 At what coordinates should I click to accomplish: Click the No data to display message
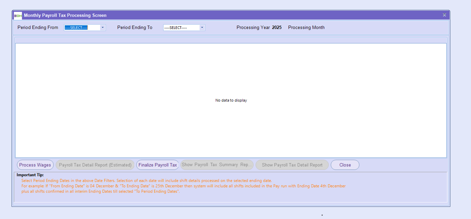231,100
